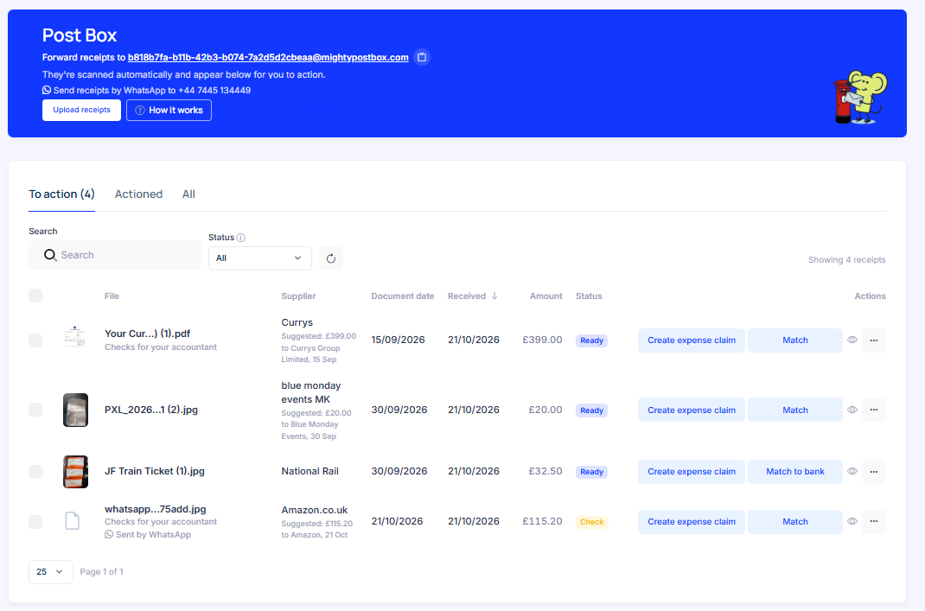Click the How it works button
The image size is (925, 611).
click(x=169, y=110)
